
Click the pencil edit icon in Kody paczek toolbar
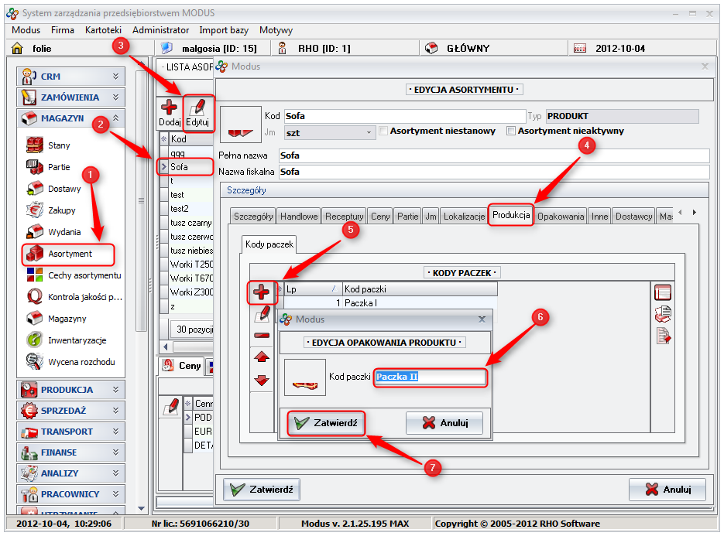[262, 314]
